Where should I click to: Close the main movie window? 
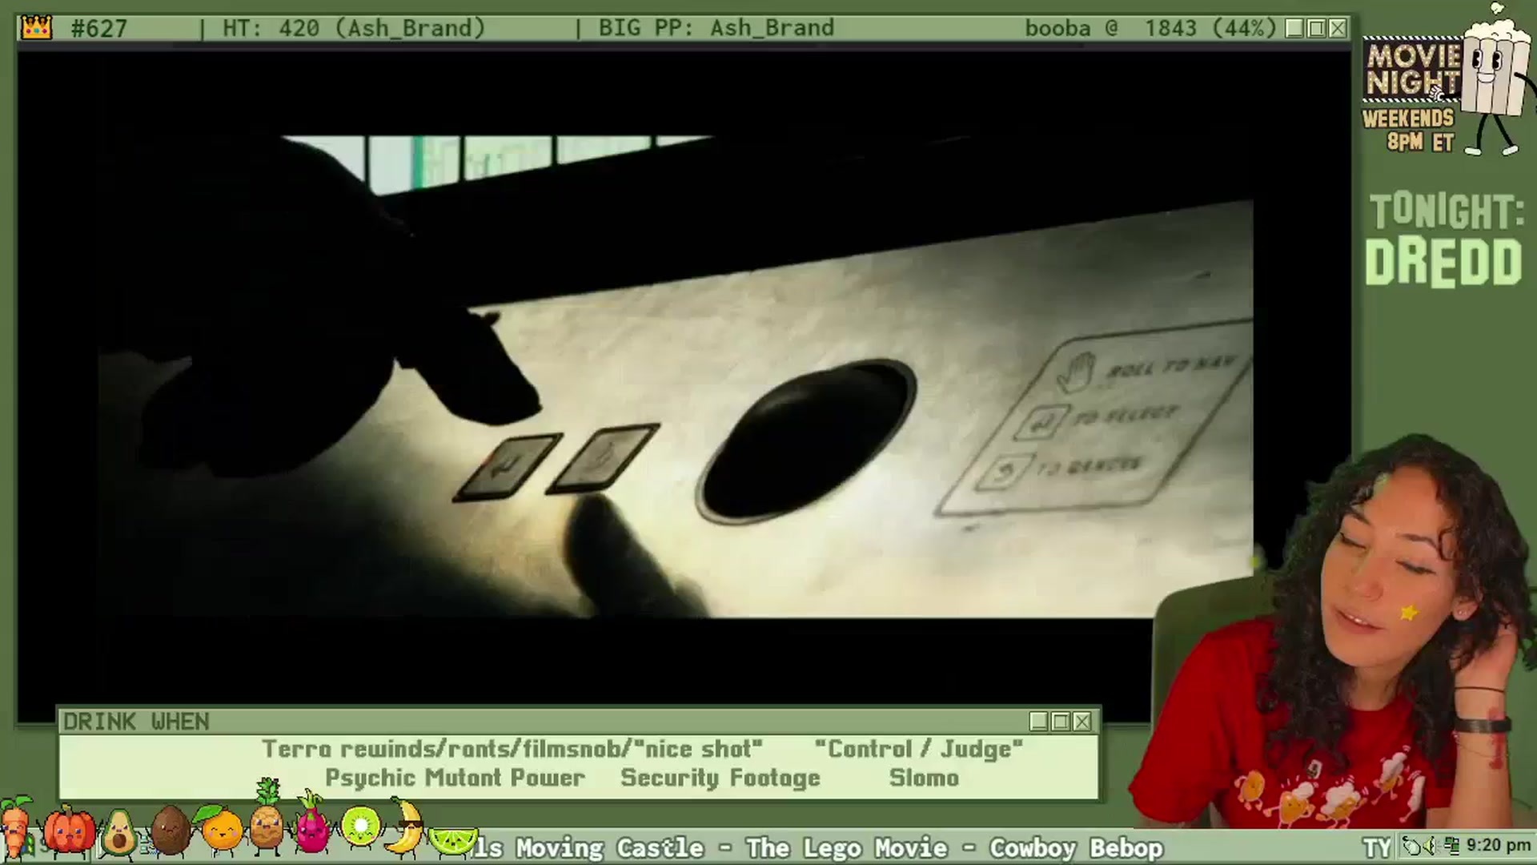point(1338,29)
